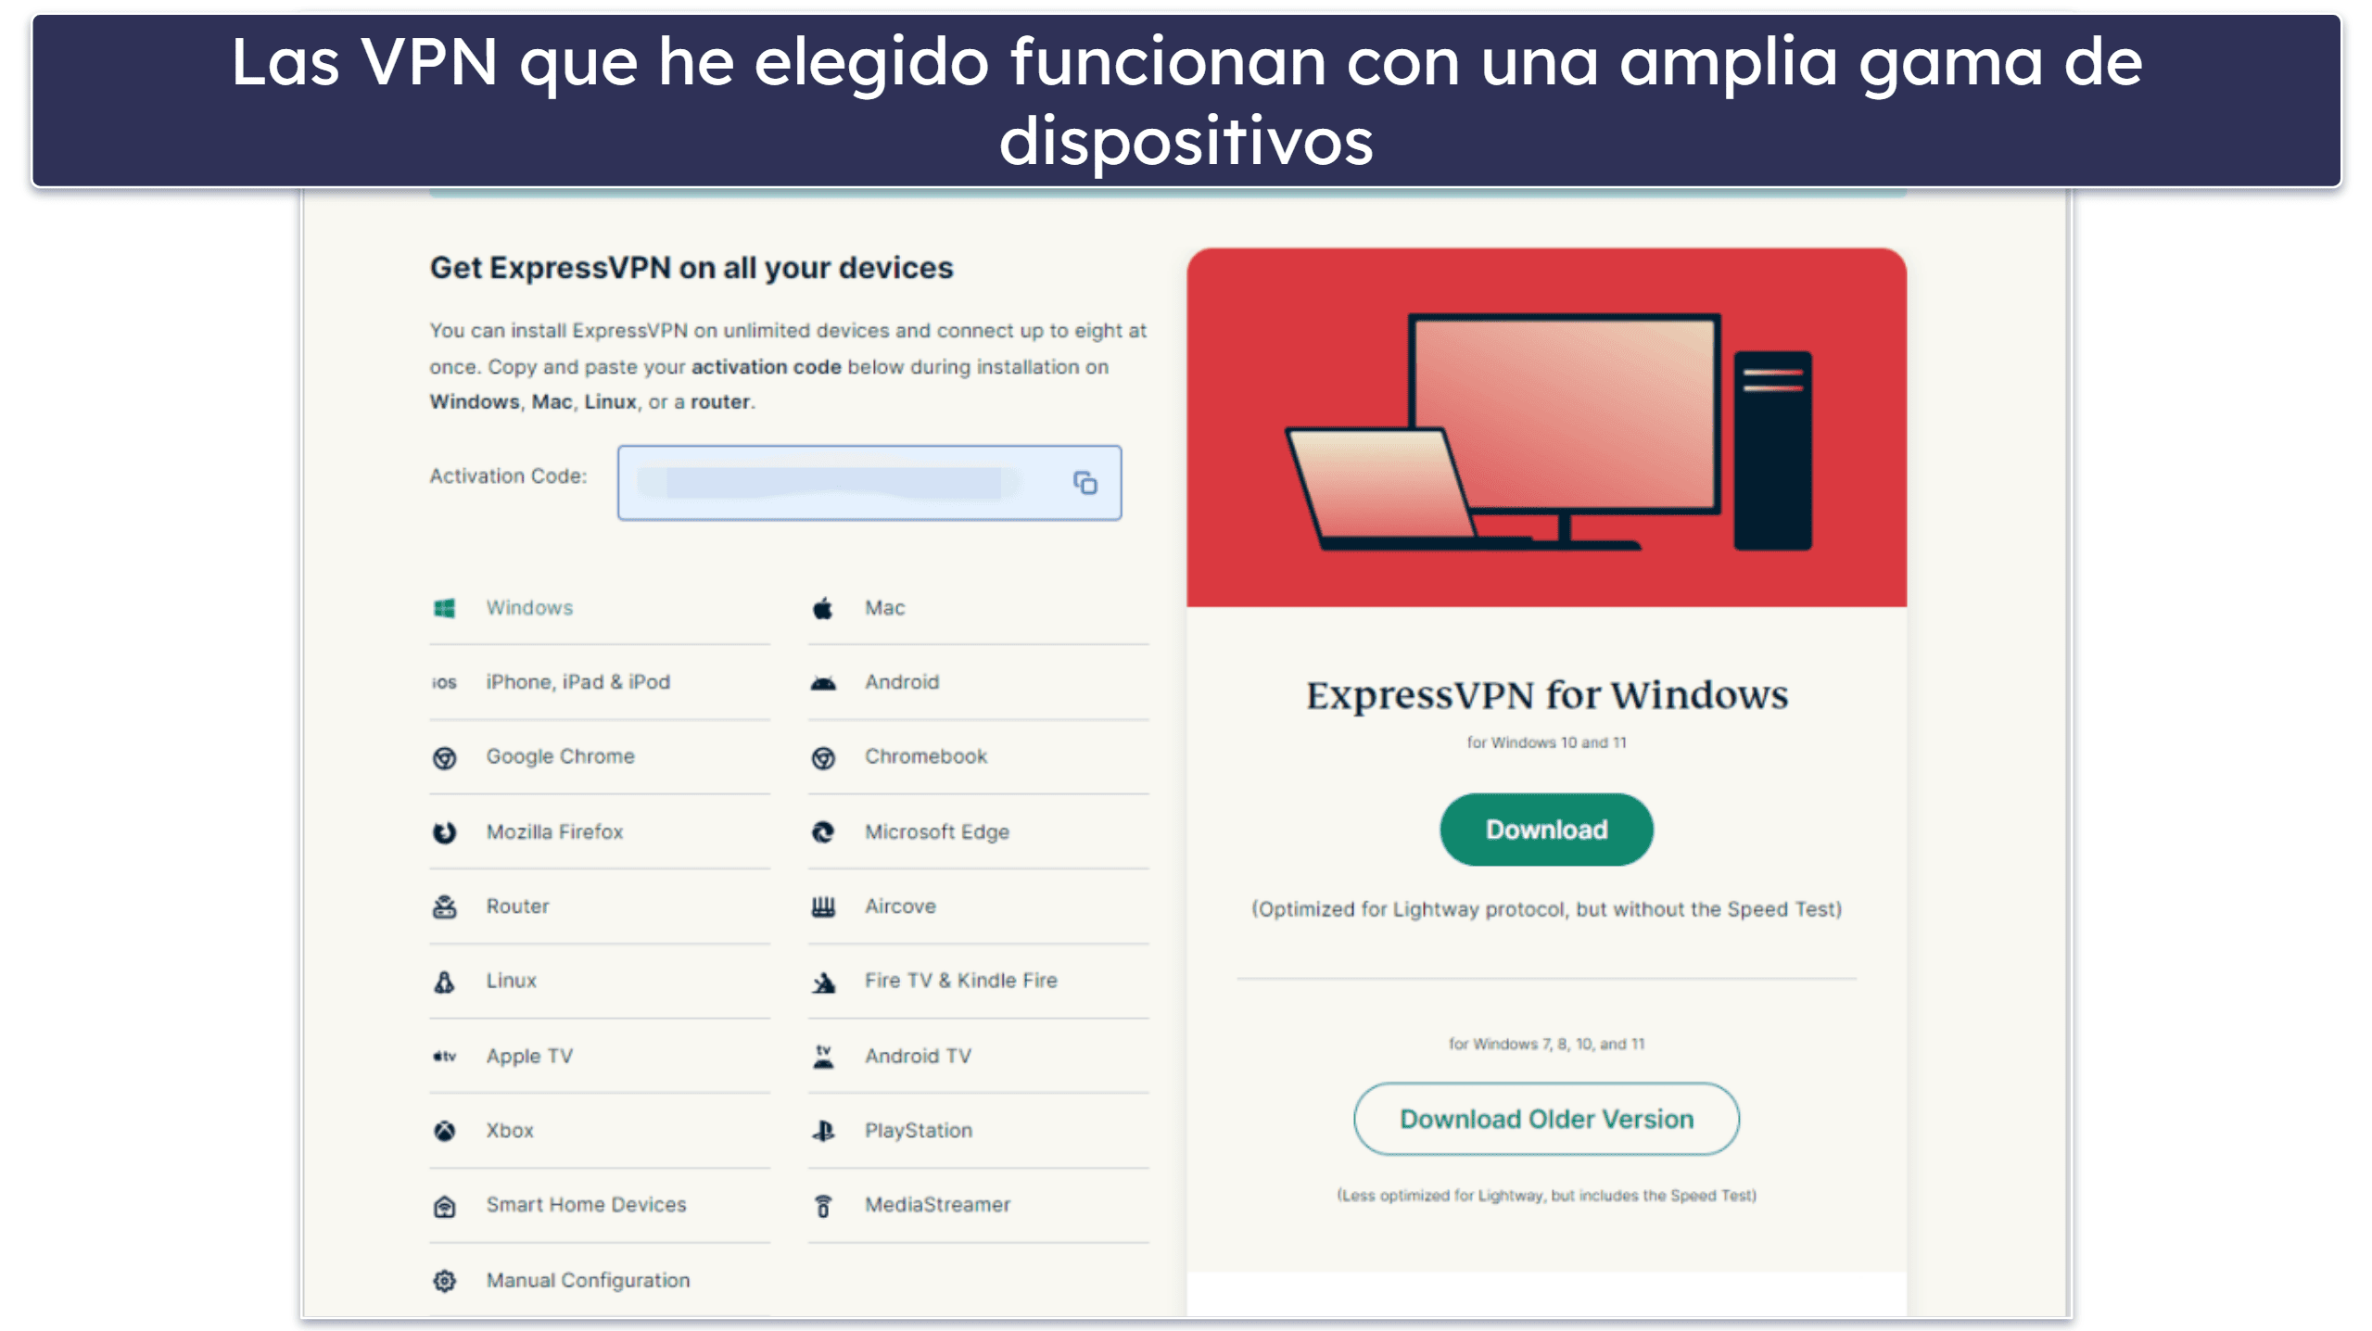Select the Microsoft Edge browser option
Screen dimensions: 2372x1331
tap(933, 830)
